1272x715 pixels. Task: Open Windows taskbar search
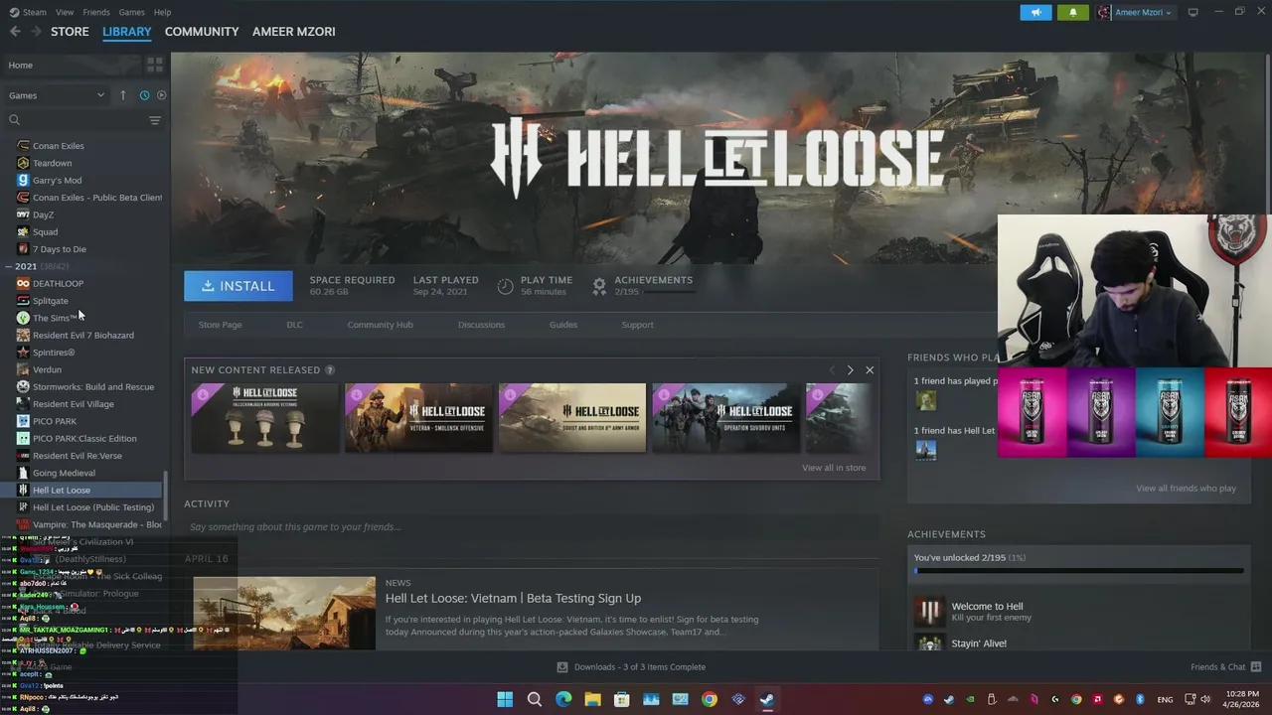(535, 699)
